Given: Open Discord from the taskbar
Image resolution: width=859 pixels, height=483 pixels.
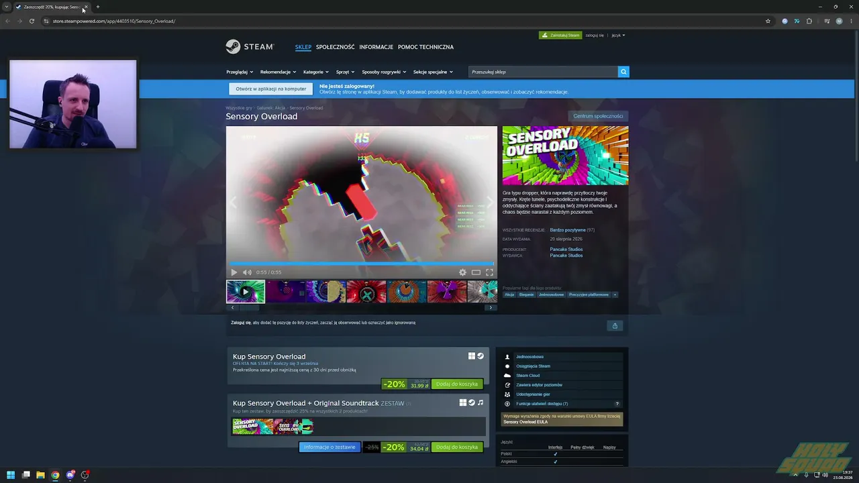Looking at the screenshot, I should 70,475.
